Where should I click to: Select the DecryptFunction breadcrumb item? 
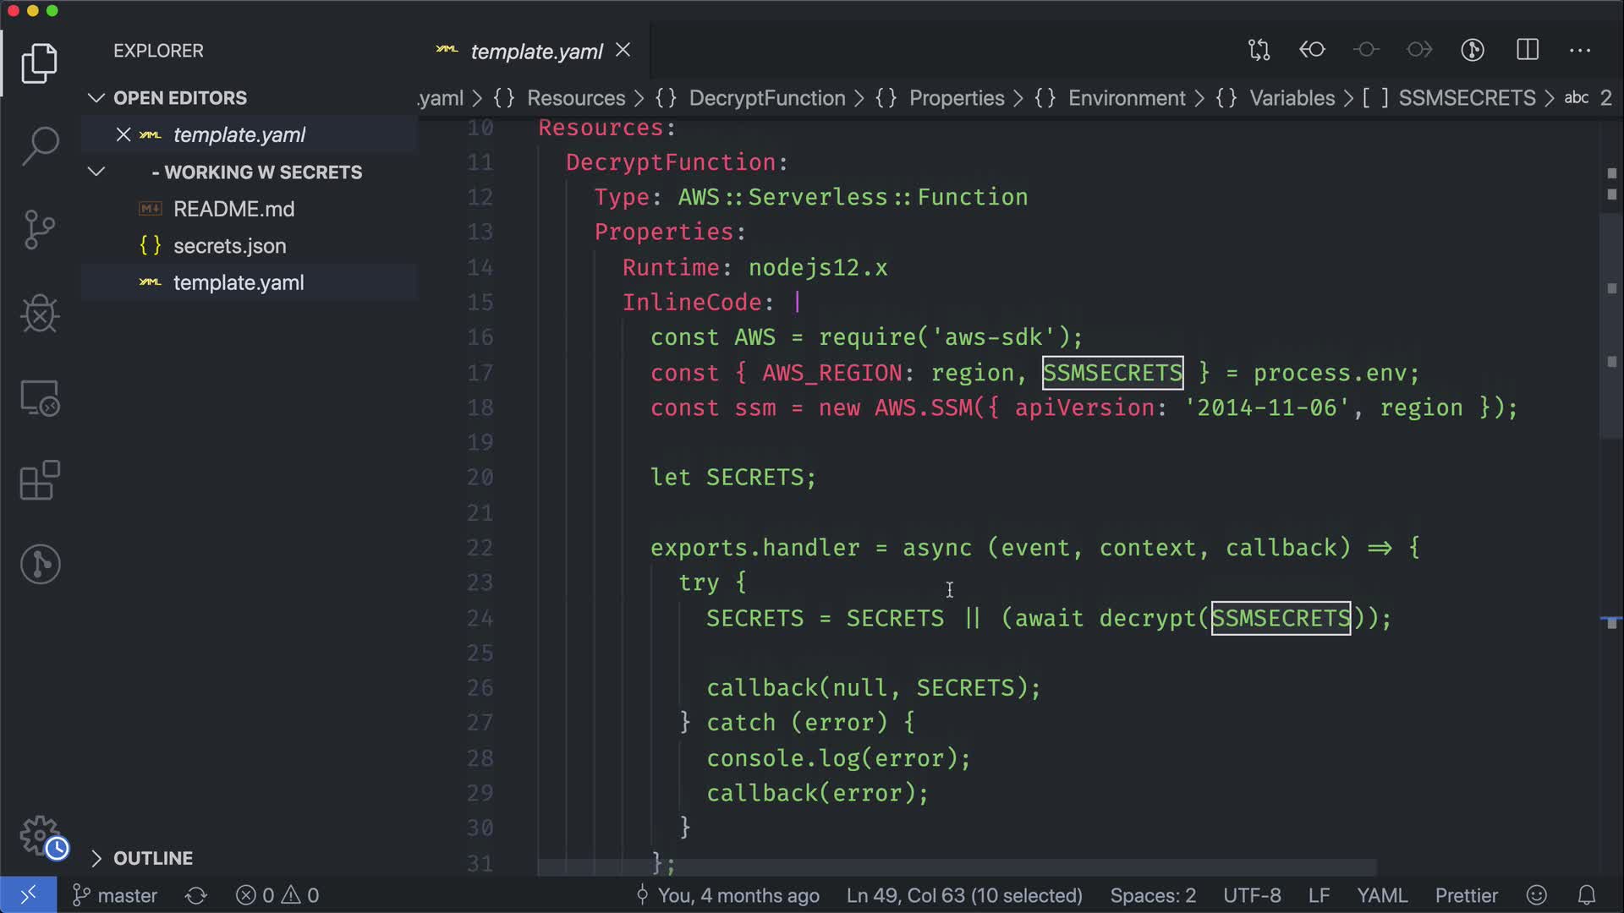point(766,98)
